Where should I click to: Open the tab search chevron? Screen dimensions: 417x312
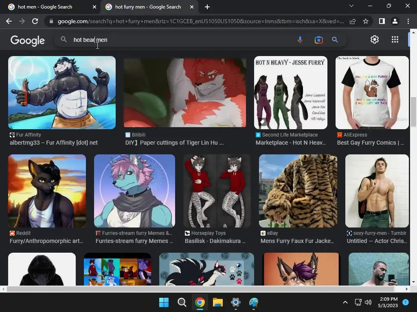tap(351, 6)
